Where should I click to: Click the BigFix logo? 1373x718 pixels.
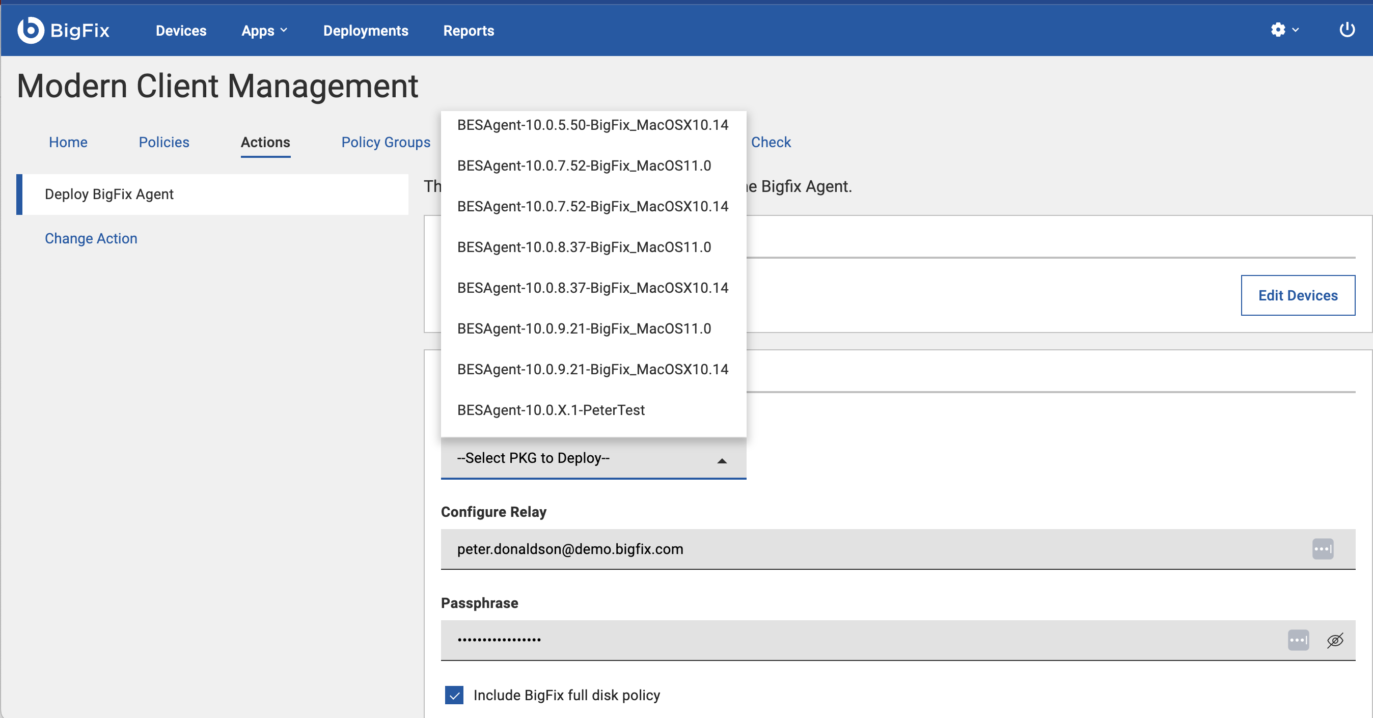point(63,30)
